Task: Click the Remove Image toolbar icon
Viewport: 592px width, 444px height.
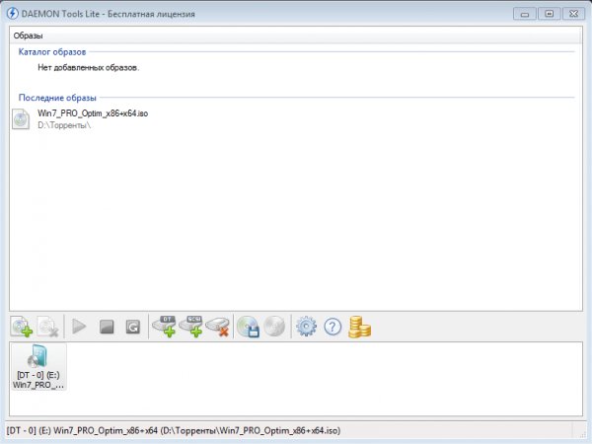Action: [x=48, y=327]
